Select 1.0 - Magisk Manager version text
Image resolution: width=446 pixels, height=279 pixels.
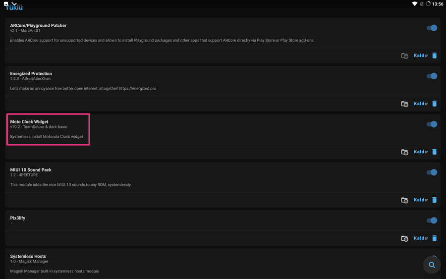click(x=29, y=261)
